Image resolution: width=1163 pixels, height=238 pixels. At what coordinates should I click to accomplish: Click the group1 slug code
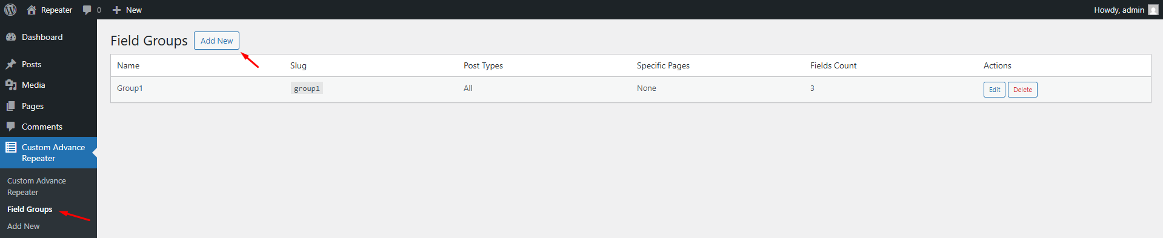307,88
